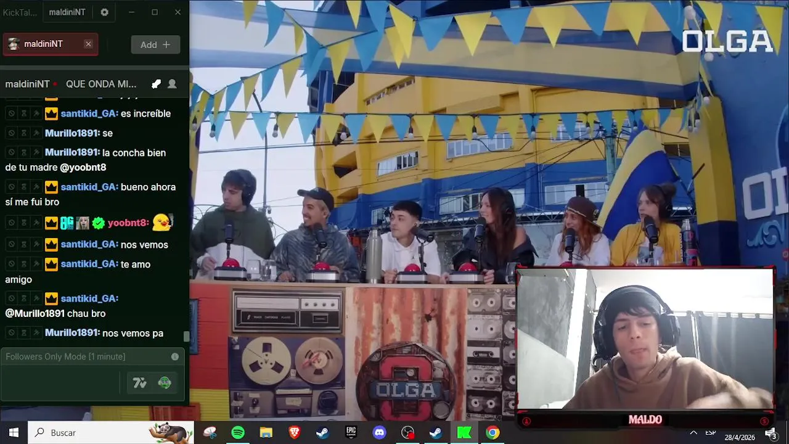This screenshot has height=444, width=789.
Task: Click yoobnt8's verified badge
Action: tap(99, 223)
